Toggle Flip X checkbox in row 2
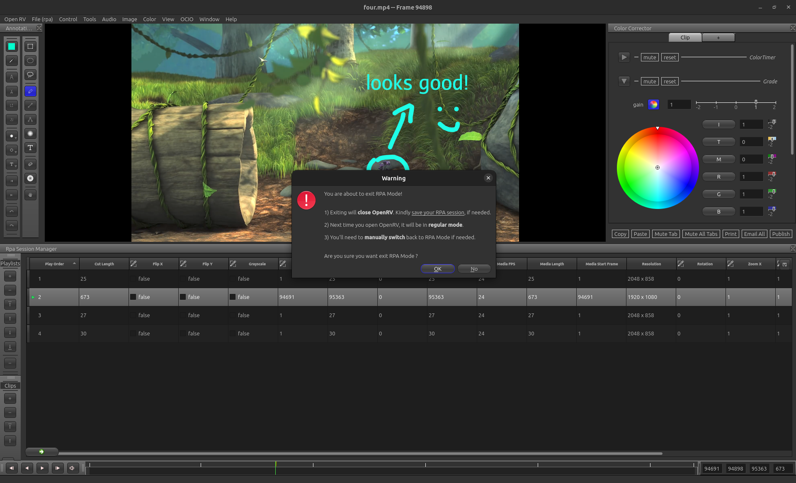Image resolution: width=796 pixels, height=483 pixels. click(133, 297)
